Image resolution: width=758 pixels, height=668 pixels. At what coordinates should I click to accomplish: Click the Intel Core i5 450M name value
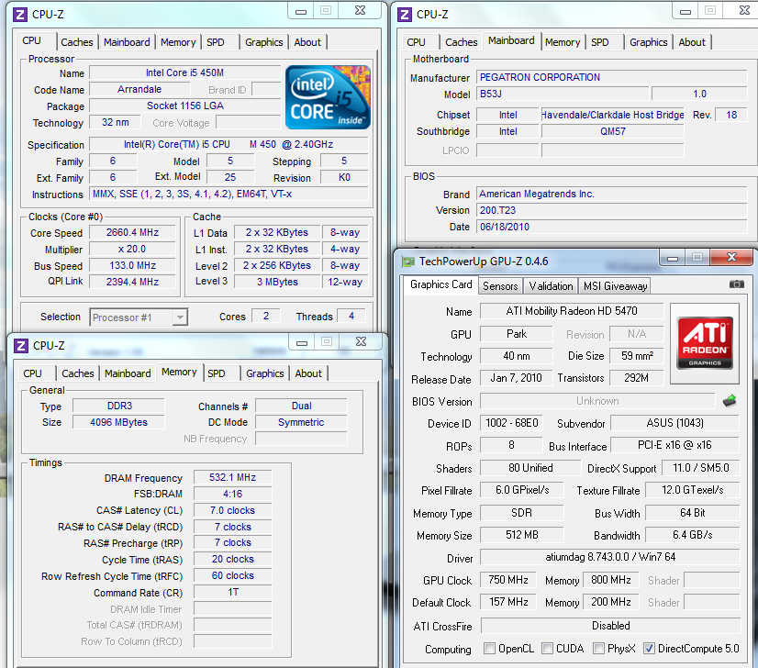184,72
